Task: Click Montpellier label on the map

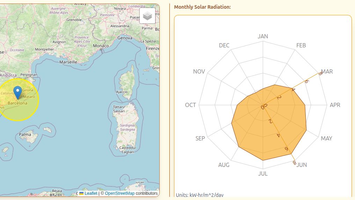Action: (44, 49)
